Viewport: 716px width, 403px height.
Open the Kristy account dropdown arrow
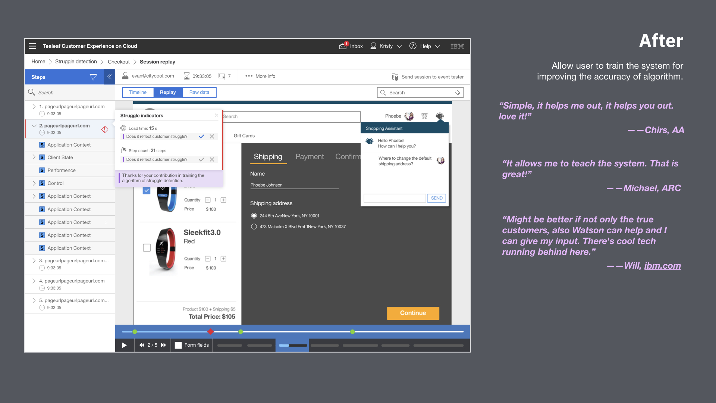click(399, 46)
